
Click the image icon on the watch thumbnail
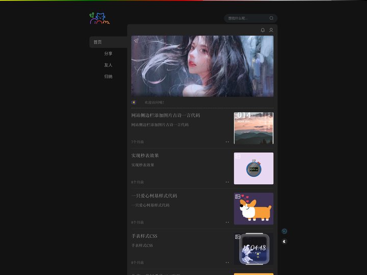click(238, 237)
